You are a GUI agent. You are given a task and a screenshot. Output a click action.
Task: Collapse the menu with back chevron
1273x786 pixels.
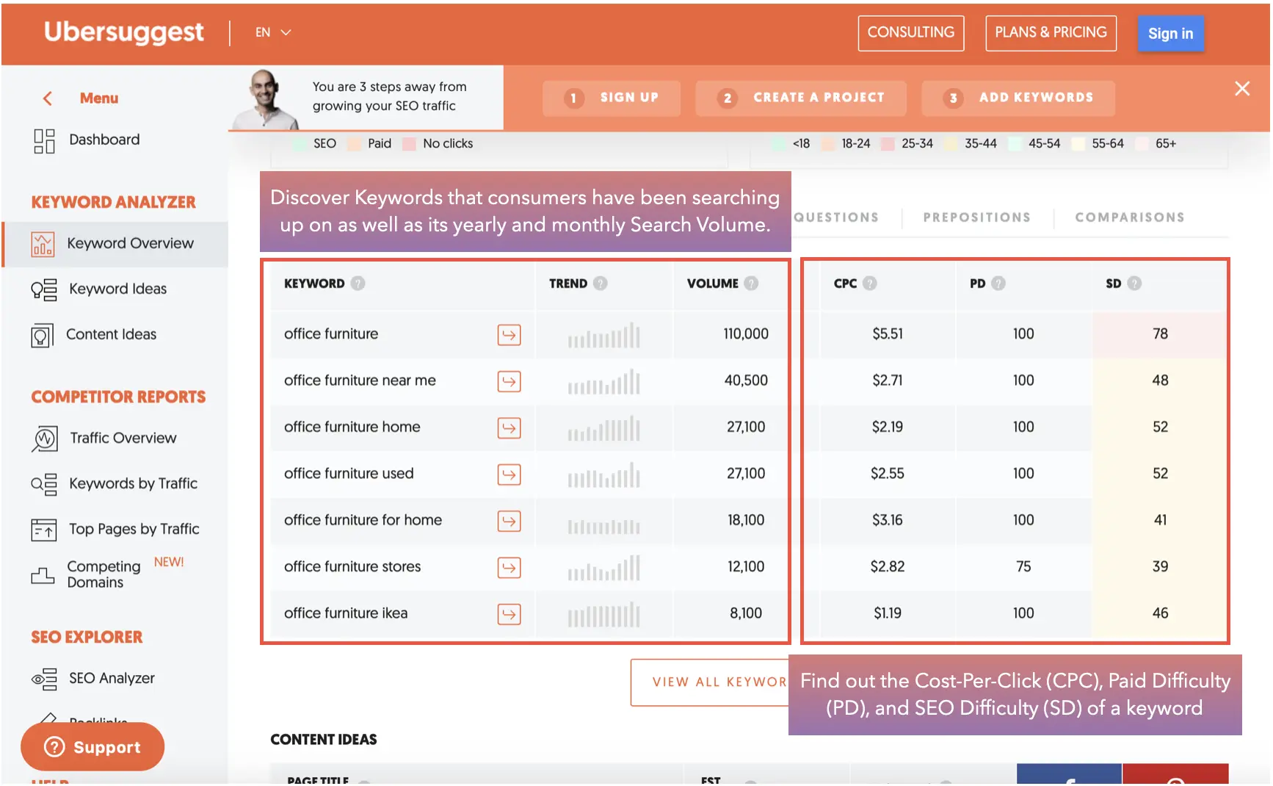[48, 98]
